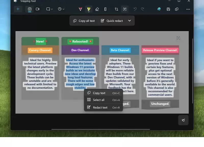Viewport: 204px width, 147px height.
Task: Choose Select all in context menu
Action: click(104, 100)
